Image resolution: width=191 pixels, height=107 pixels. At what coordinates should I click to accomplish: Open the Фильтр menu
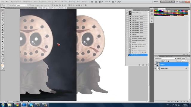51,2
